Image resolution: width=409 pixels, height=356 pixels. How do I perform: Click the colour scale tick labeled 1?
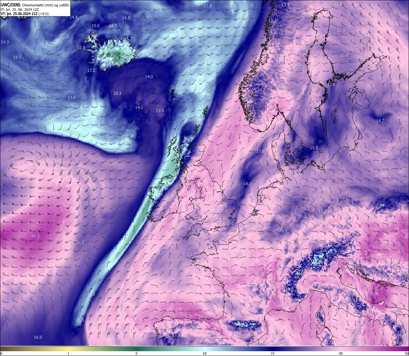tap(68, 353)
